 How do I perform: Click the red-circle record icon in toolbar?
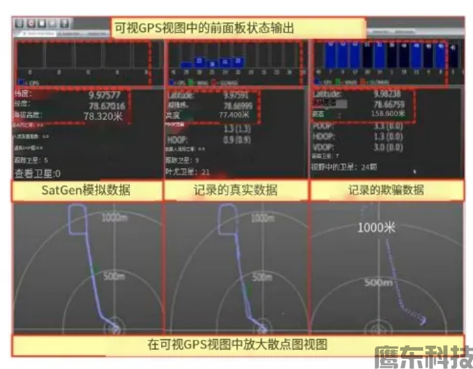[x=31, y=23]
